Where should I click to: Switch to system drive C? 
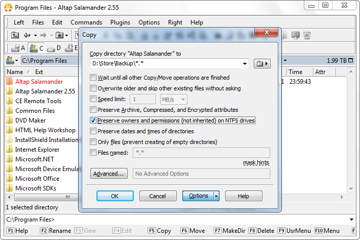click(37, 48)
